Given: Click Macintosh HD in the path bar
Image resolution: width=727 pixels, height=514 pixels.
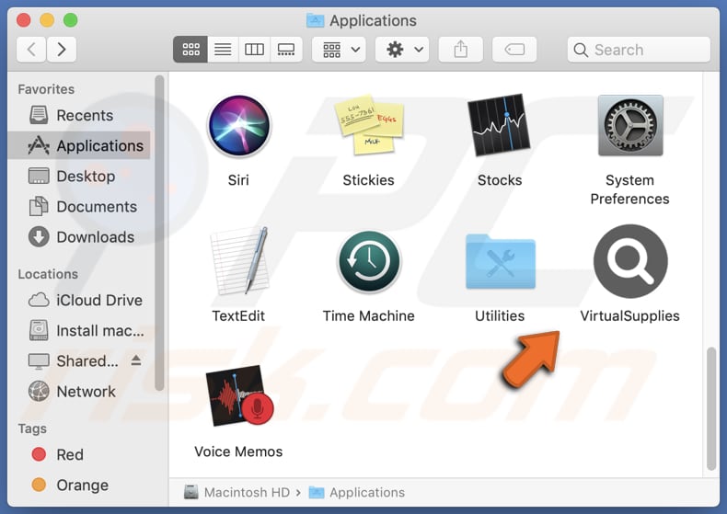Looking at the screenshot, I should (x=237, y=492).
